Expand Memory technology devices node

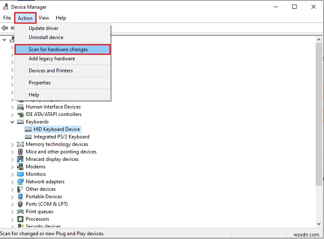click(12, 144)
